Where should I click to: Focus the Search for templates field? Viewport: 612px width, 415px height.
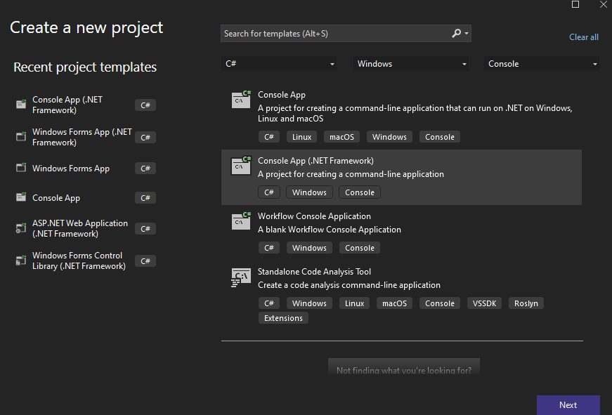[336, 34]
